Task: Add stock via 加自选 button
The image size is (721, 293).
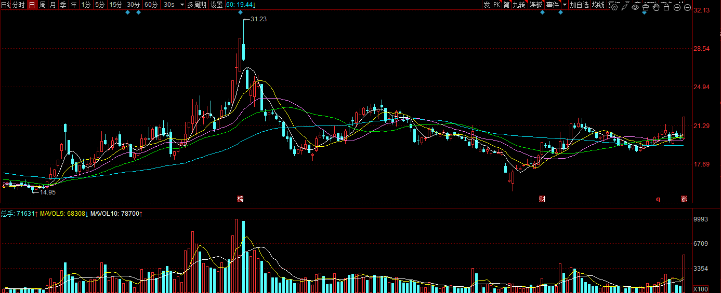Action: point(579,5)
